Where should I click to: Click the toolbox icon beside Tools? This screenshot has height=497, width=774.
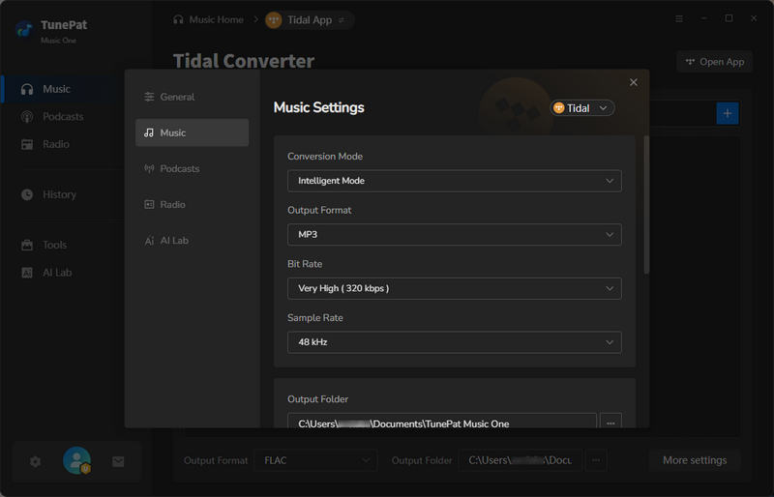tap(27, 245)
